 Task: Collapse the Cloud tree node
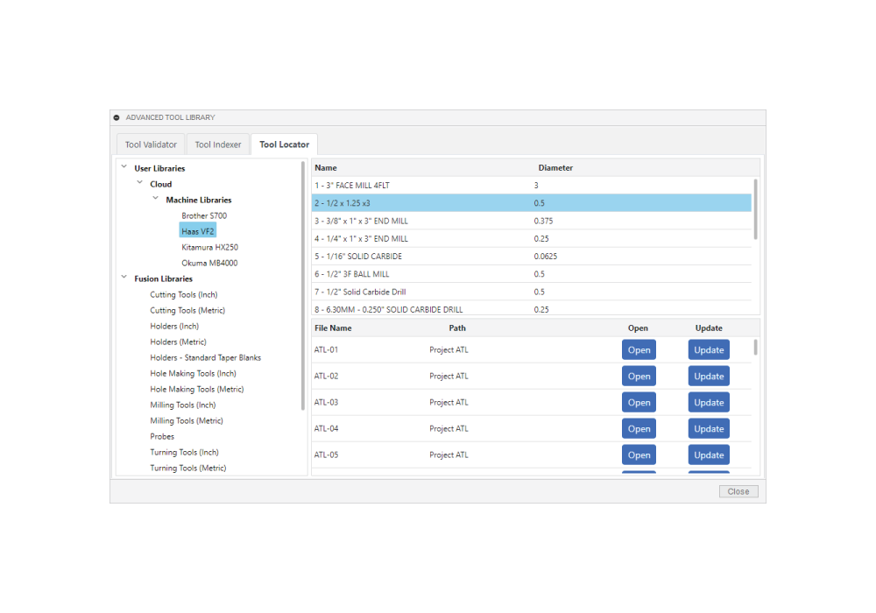pos(140,184)
